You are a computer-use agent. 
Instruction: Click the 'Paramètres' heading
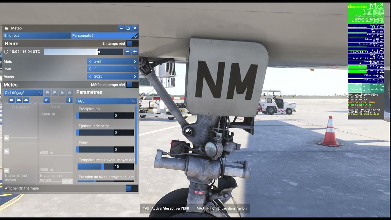89,92
